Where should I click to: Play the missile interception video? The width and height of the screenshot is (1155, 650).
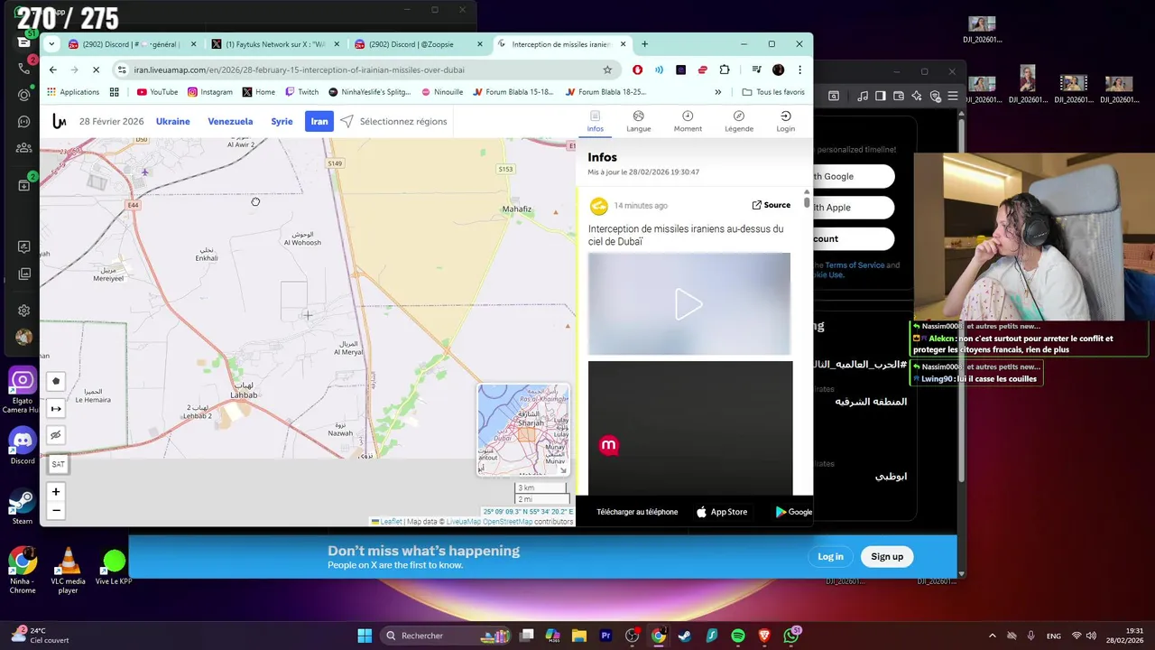[x=688, y=304]
